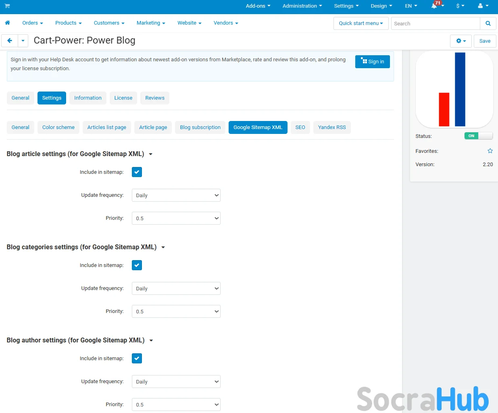Uncheck Include in sitemap for blog categories

(137, 265)
